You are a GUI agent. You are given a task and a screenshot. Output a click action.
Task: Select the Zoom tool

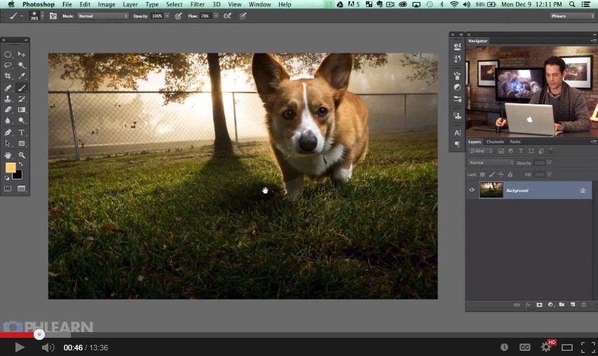click(21, 155)
